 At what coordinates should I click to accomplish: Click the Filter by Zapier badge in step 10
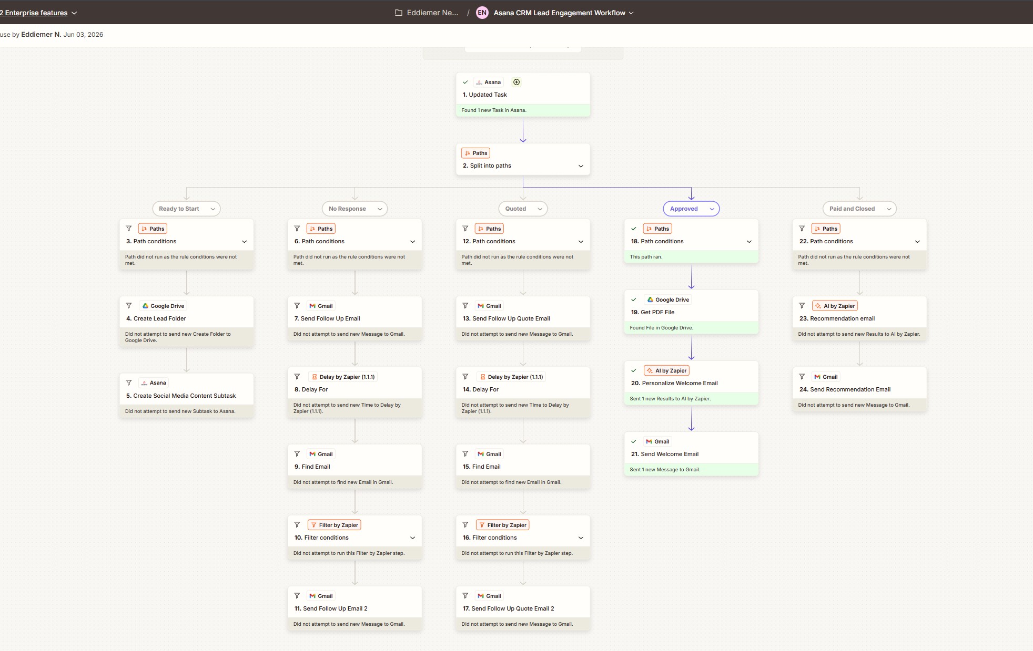click(334, 525)
